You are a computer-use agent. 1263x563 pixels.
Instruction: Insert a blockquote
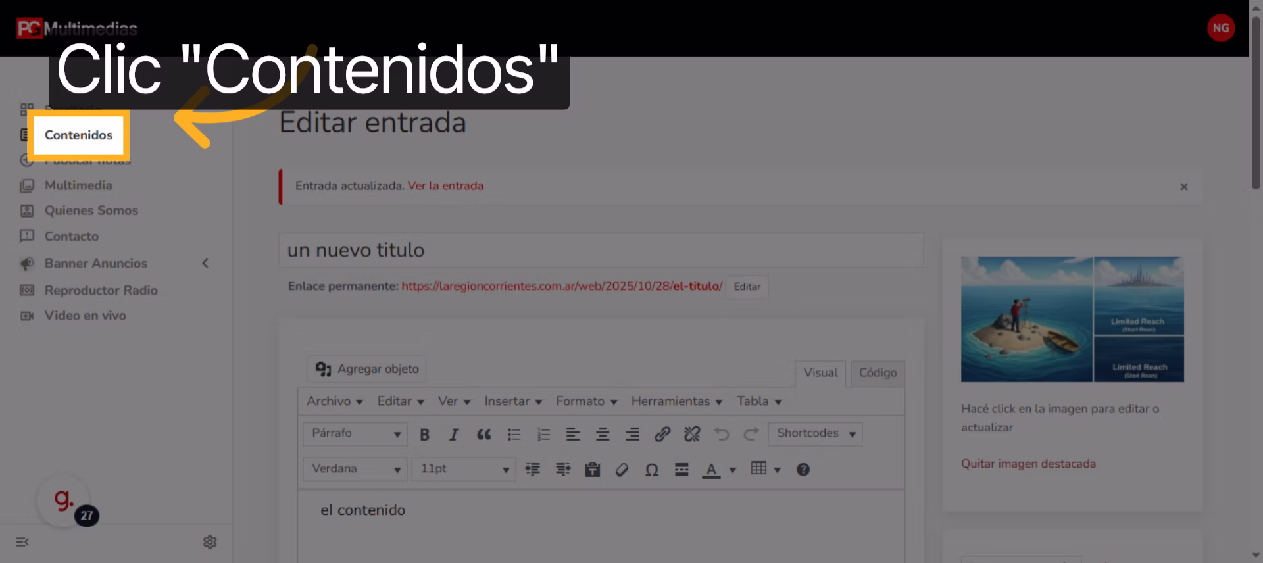click(484, 434)
